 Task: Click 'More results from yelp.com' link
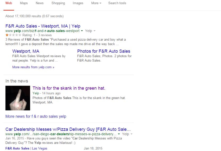point(33,67)
